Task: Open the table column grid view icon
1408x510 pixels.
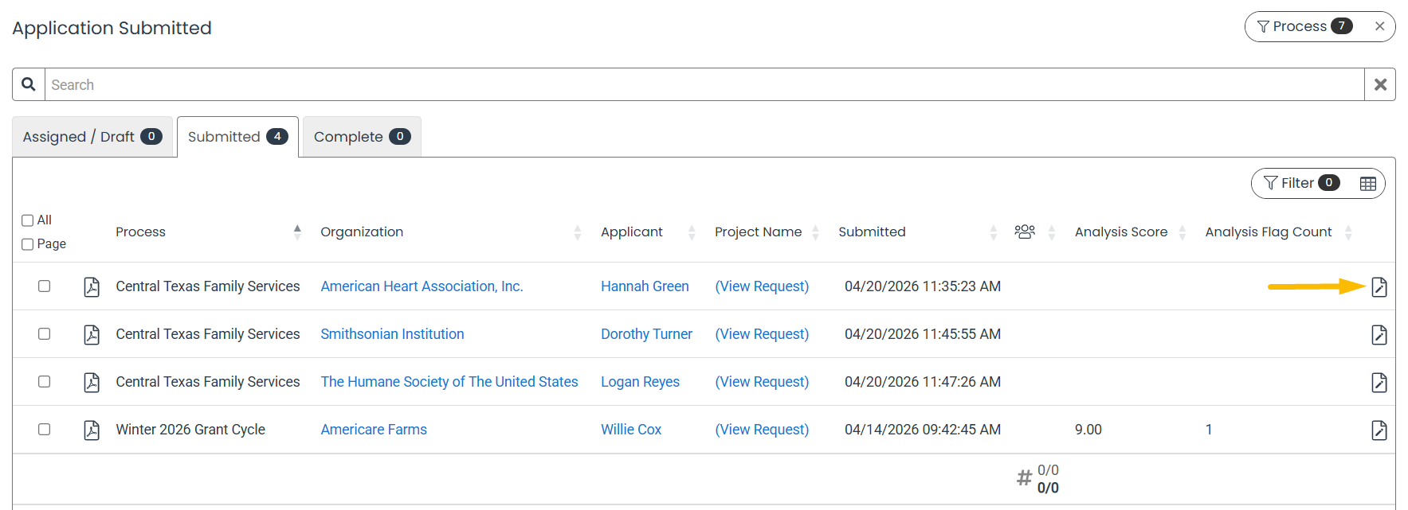Action: [x=1368, y=184]
